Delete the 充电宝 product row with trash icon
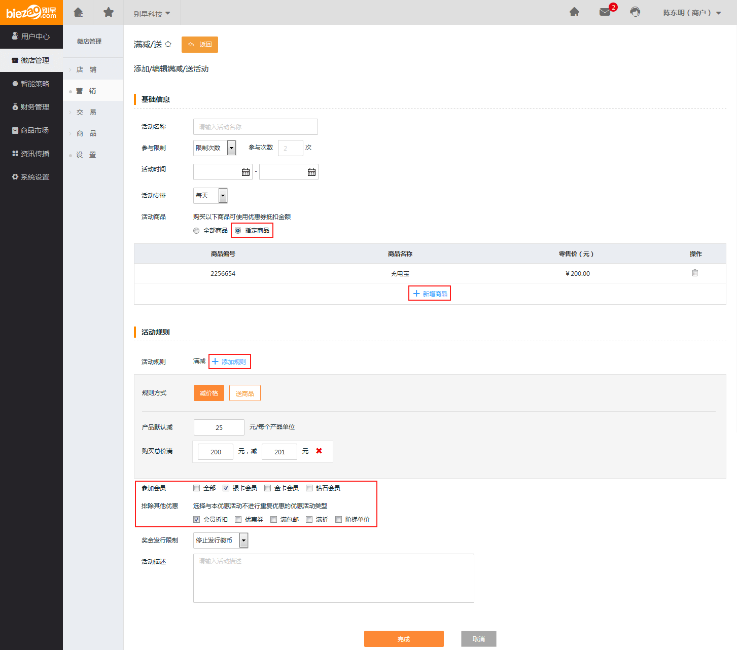 point(694,273)
